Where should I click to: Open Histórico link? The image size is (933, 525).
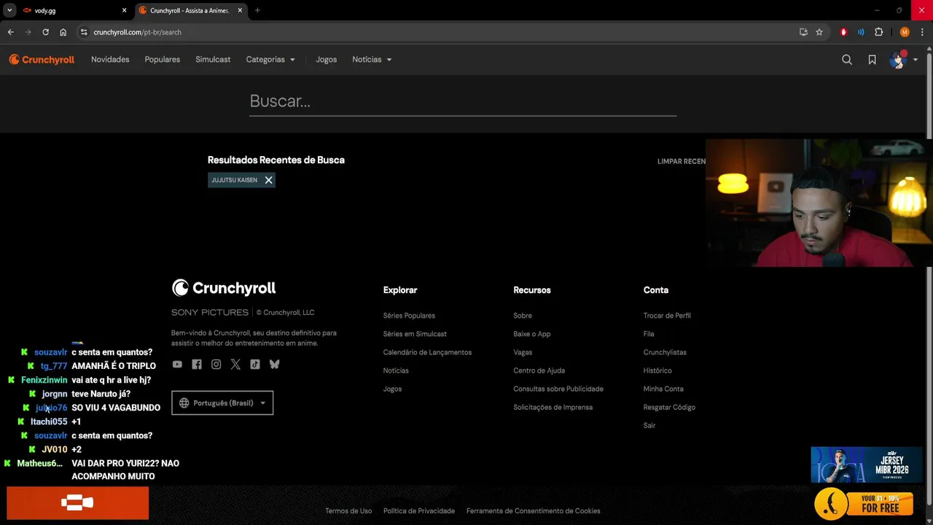(x=657, y=370)
